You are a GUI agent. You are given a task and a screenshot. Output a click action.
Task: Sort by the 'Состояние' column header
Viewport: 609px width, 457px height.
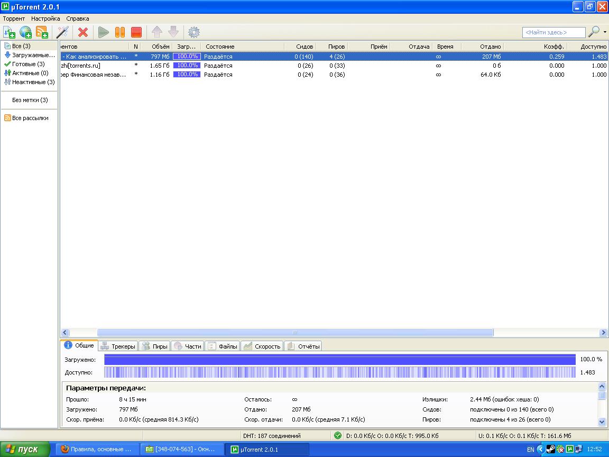(243, 47)
